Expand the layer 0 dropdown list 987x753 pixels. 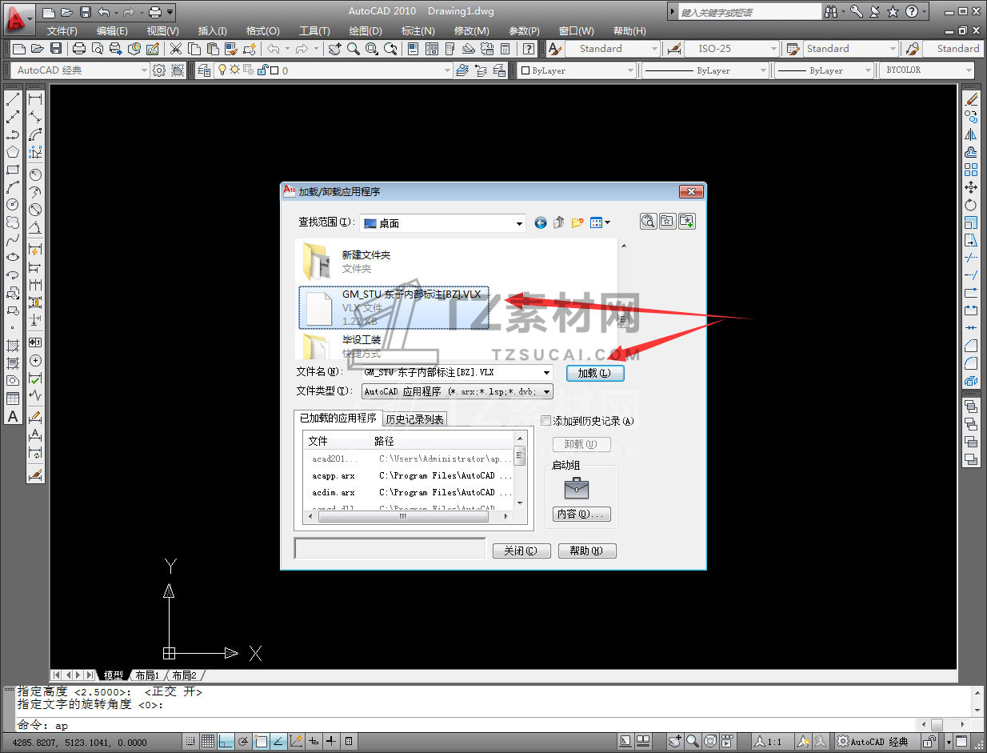click(447, 70)
